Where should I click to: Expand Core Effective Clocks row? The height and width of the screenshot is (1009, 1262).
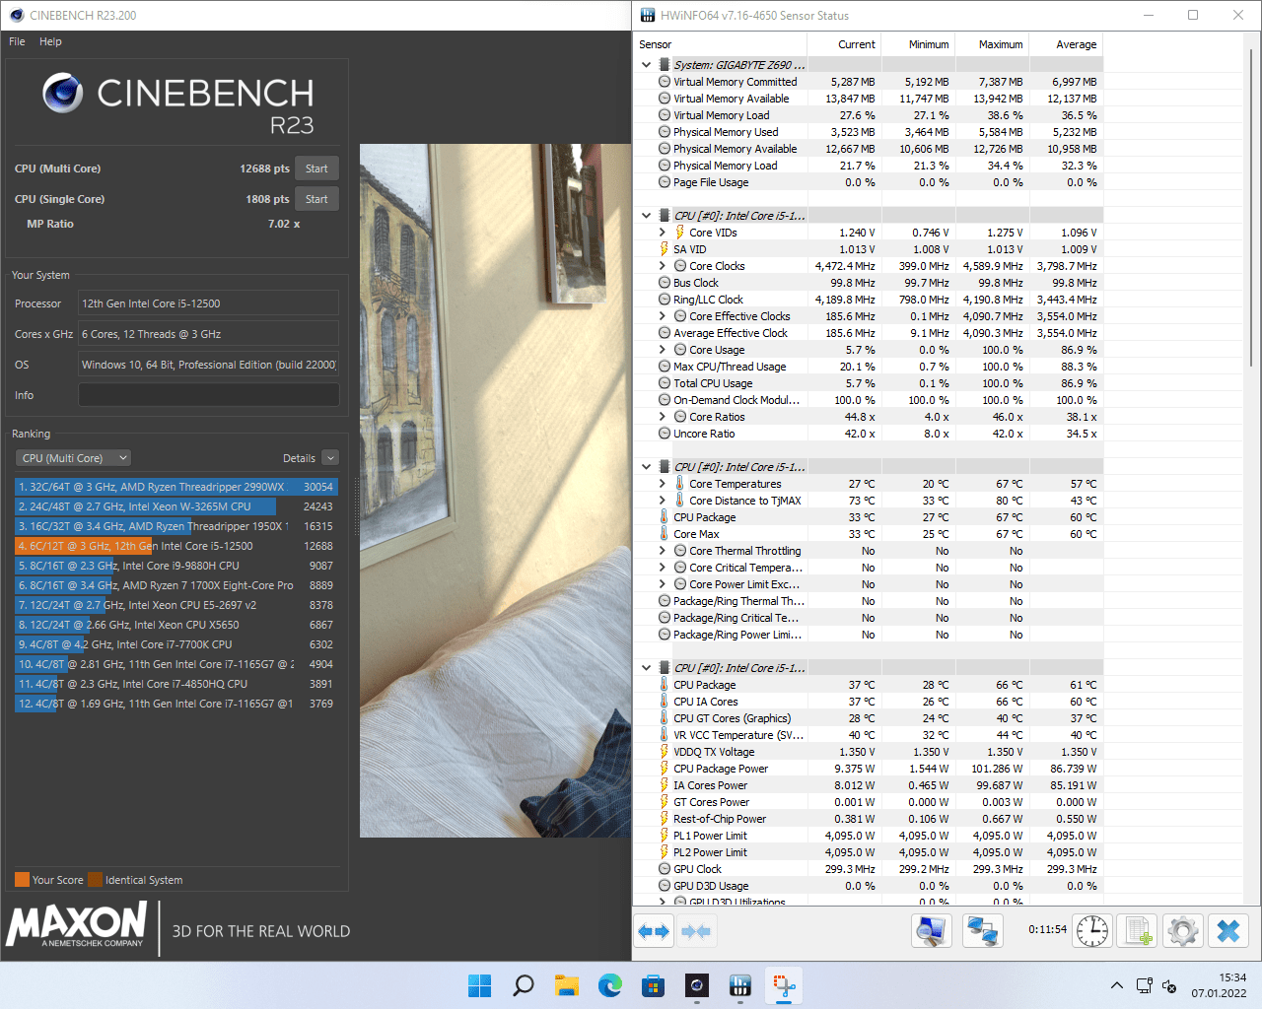pyautogui.click(x=663, y=316)
